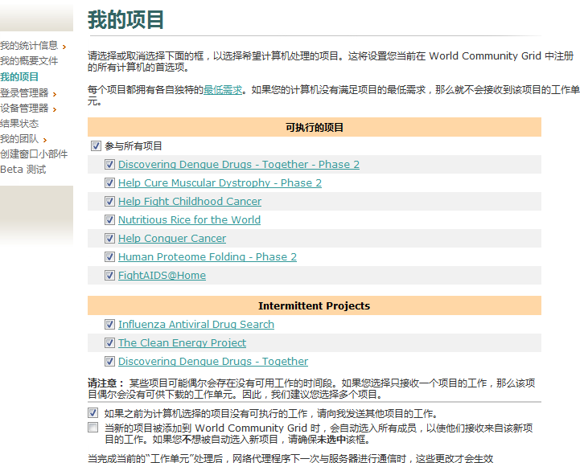Open Help Fight Childhood Cancer link

[x=190, y=202]
